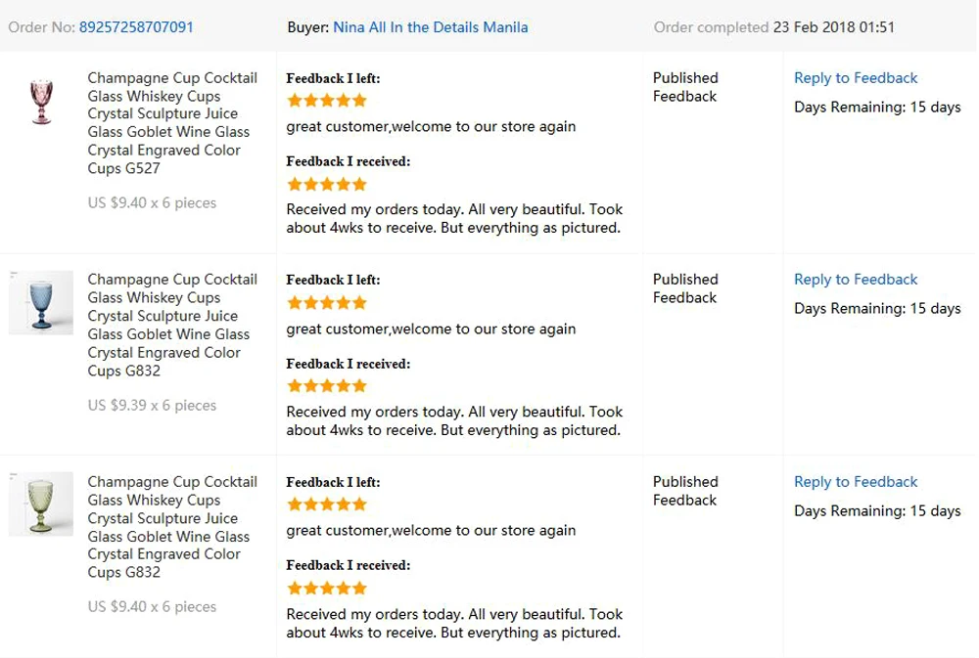The width and height of the screenshot is (979, 658).
Task: Open buyer Nina All In the Details Manila profile
Action: (430, 27)
